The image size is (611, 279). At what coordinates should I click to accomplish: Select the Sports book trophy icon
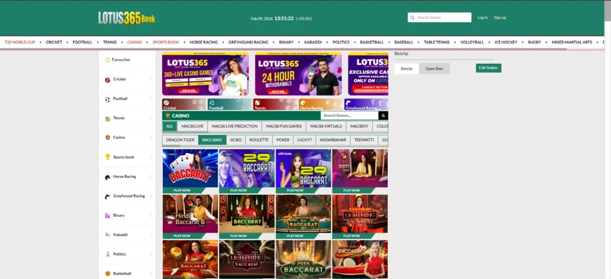pyautogui.click(x=107, y=157)
